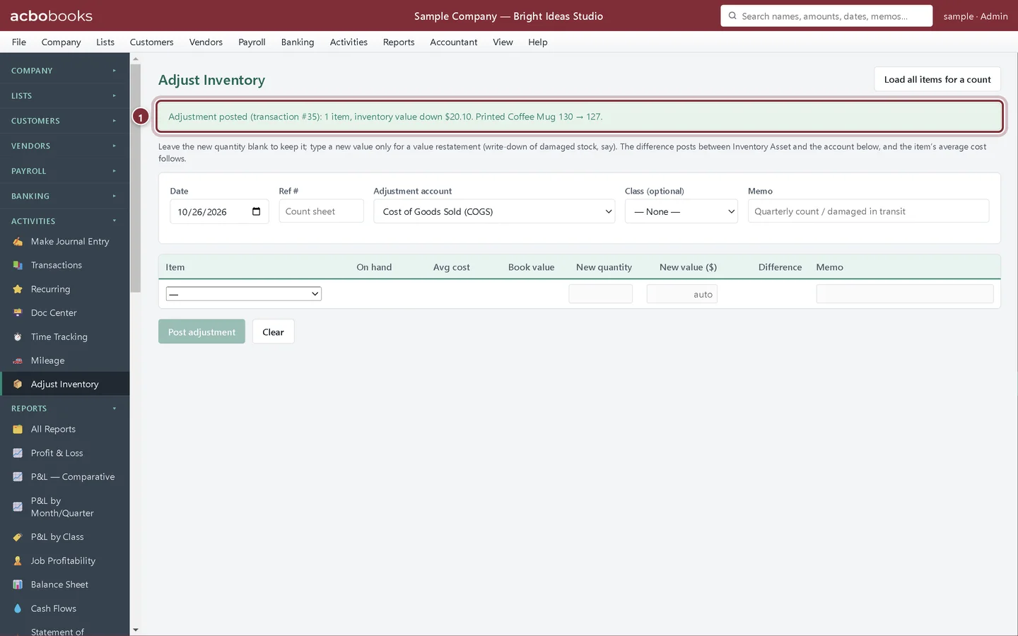Open the date picker calendar icon

coord(256,211)
